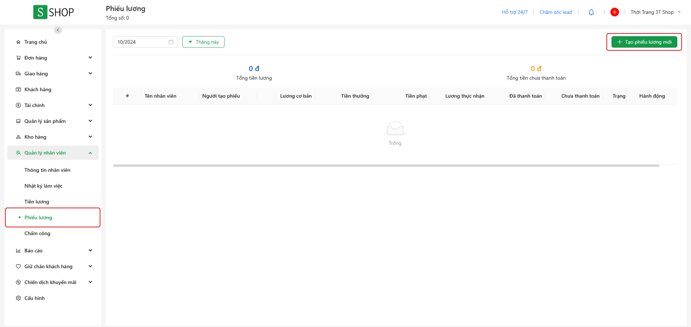The width and height of the screenshot is (691, 327).
Task: Click the Khách hàng sidebar icon
Action: tap(18, 90)
